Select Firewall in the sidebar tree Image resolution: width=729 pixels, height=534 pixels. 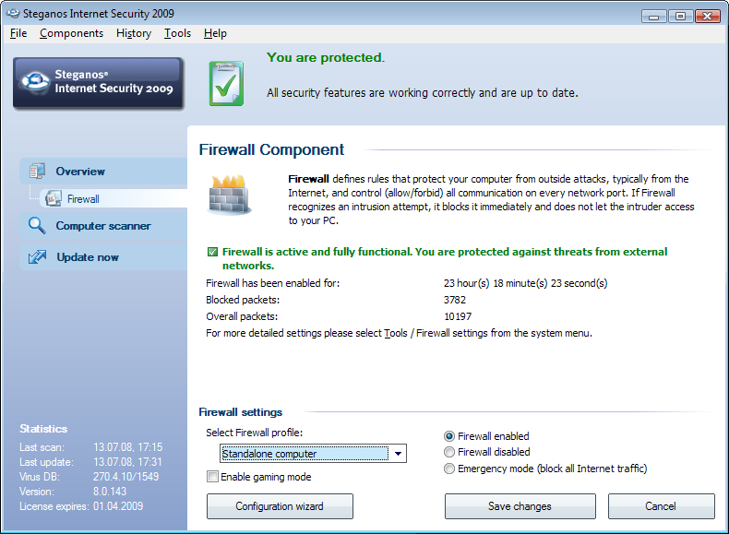point(114,198)
